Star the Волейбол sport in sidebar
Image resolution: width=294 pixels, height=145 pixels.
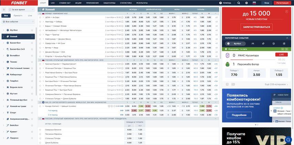(x=32, y=56)
